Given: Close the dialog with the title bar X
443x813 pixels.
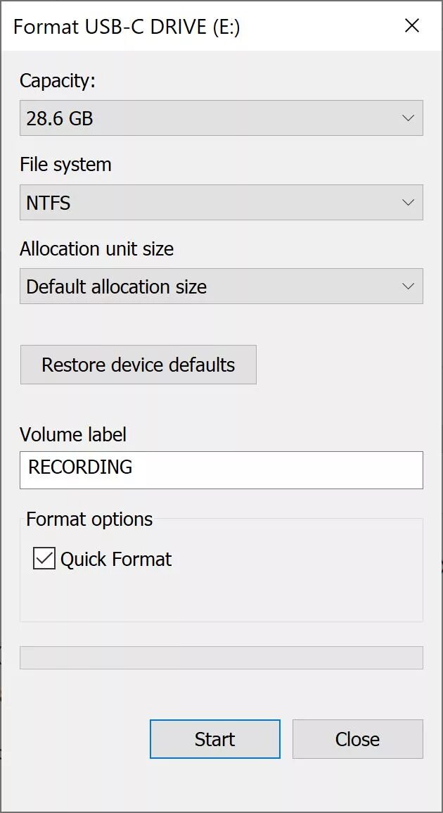Looking at the screenshot, I should [412, 26].
